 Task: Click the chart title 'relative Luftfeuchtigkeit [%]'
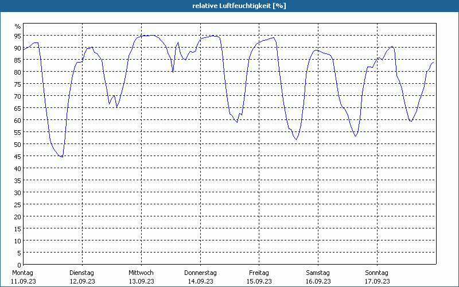(239, 6)
